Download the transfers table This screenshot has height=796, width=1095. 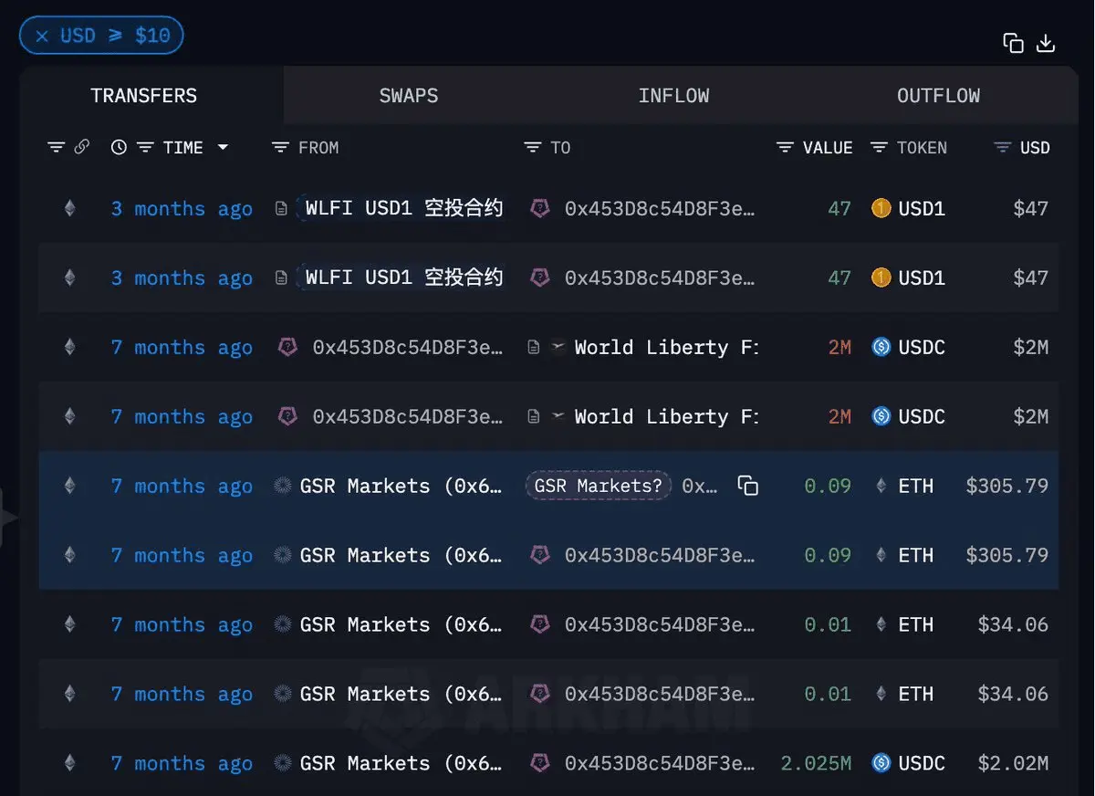(1047, 43)
